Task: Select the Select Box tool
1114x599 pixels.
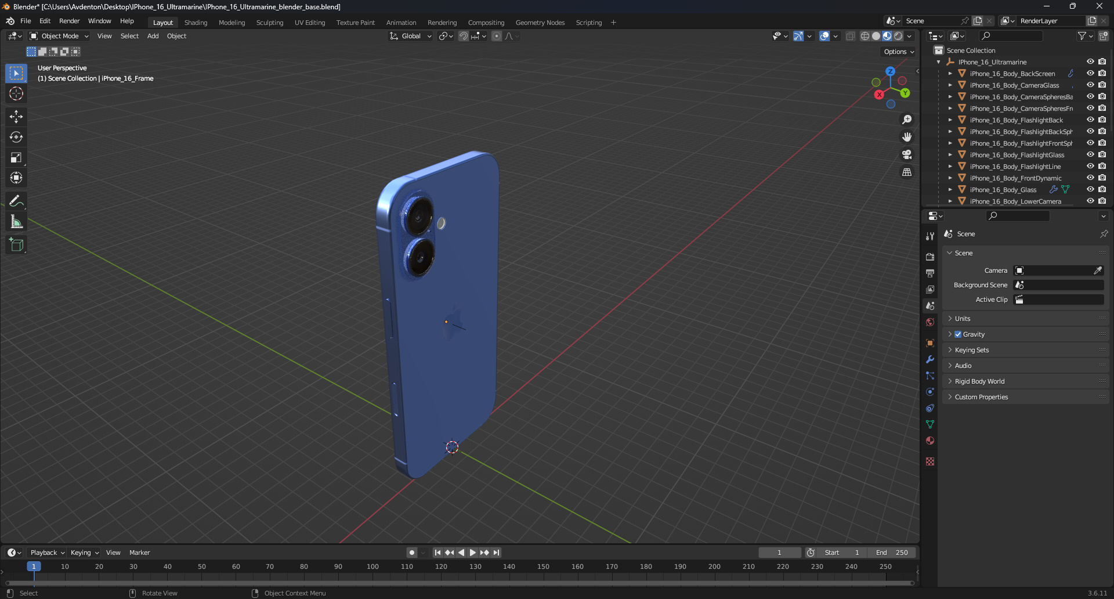Action: coord(16,73)
